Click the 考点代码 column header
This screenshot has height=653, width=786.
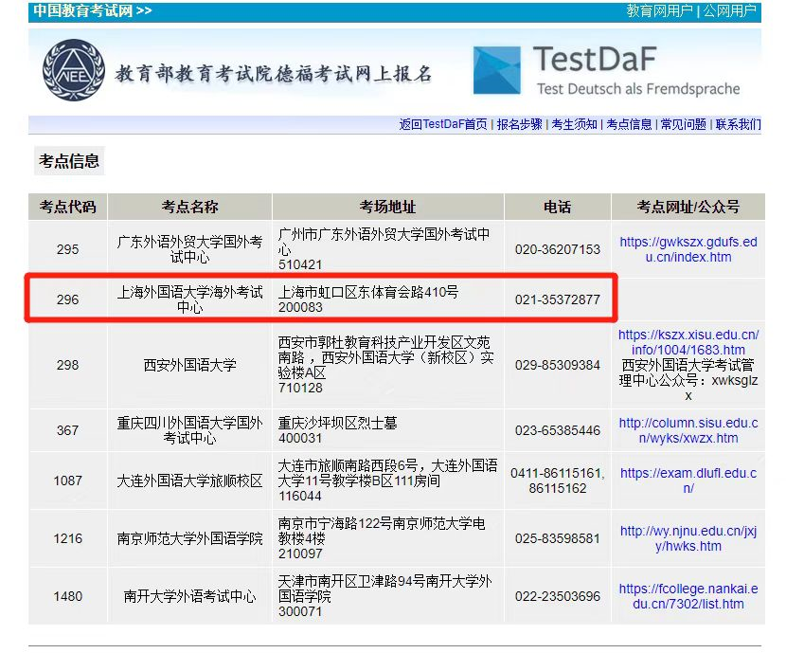67,207
